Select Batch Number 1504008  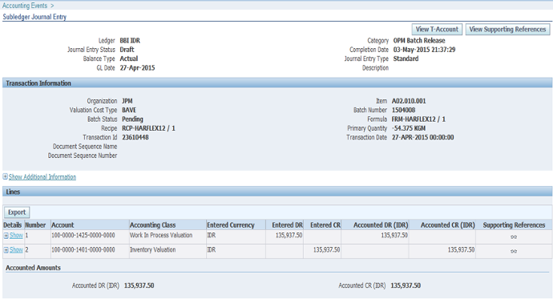tap(403, 111)
